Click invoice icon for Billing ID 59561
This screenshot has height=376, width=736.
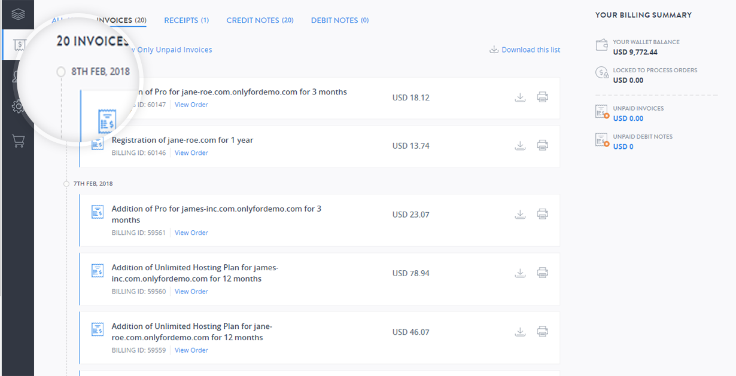[97, 212]
